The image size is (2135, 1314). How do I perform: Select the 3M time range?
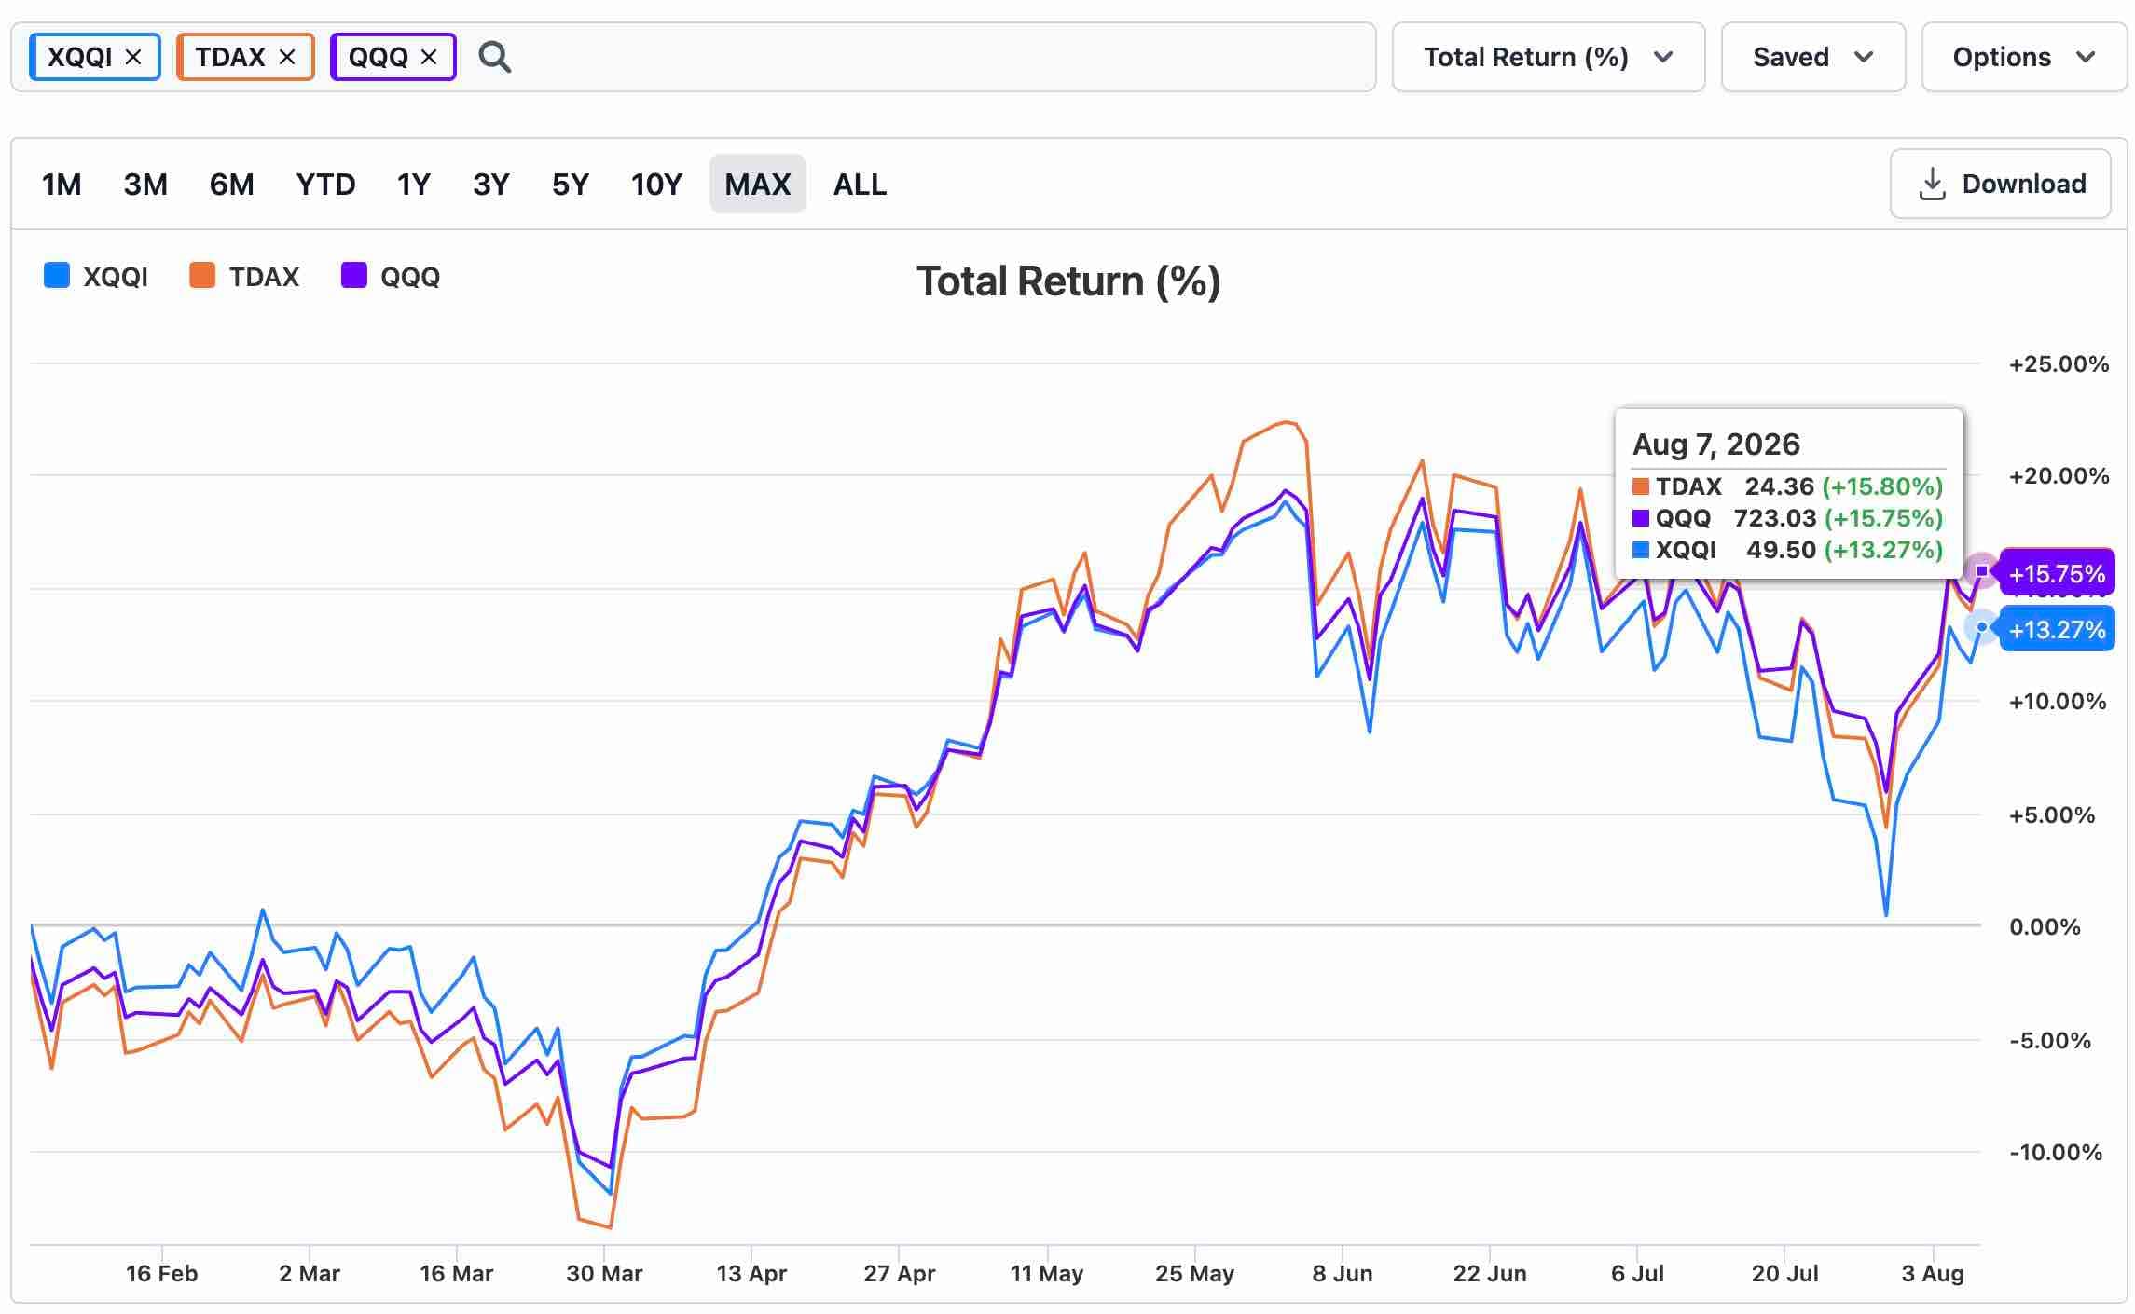(145, 184)
